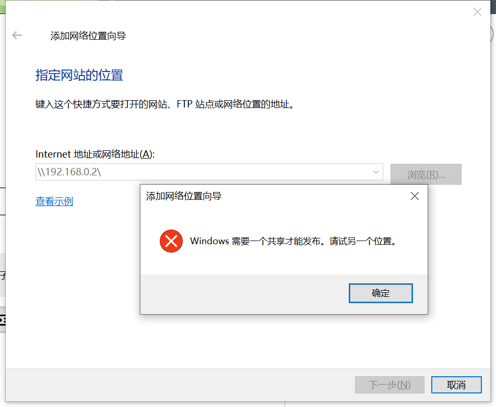Close the error message dialog with X
Screen dimensions: 496x407
415,196
